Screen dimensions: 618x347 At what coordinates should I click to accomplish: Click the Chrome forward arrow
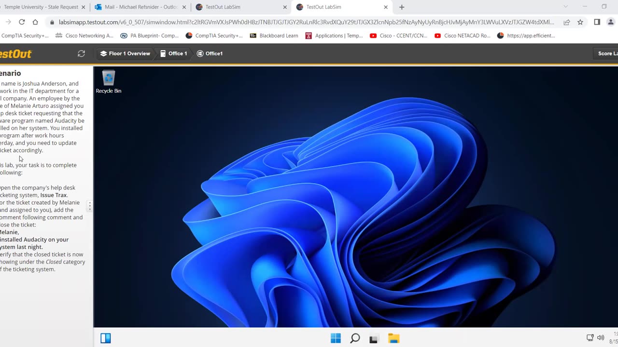[8, 22]
